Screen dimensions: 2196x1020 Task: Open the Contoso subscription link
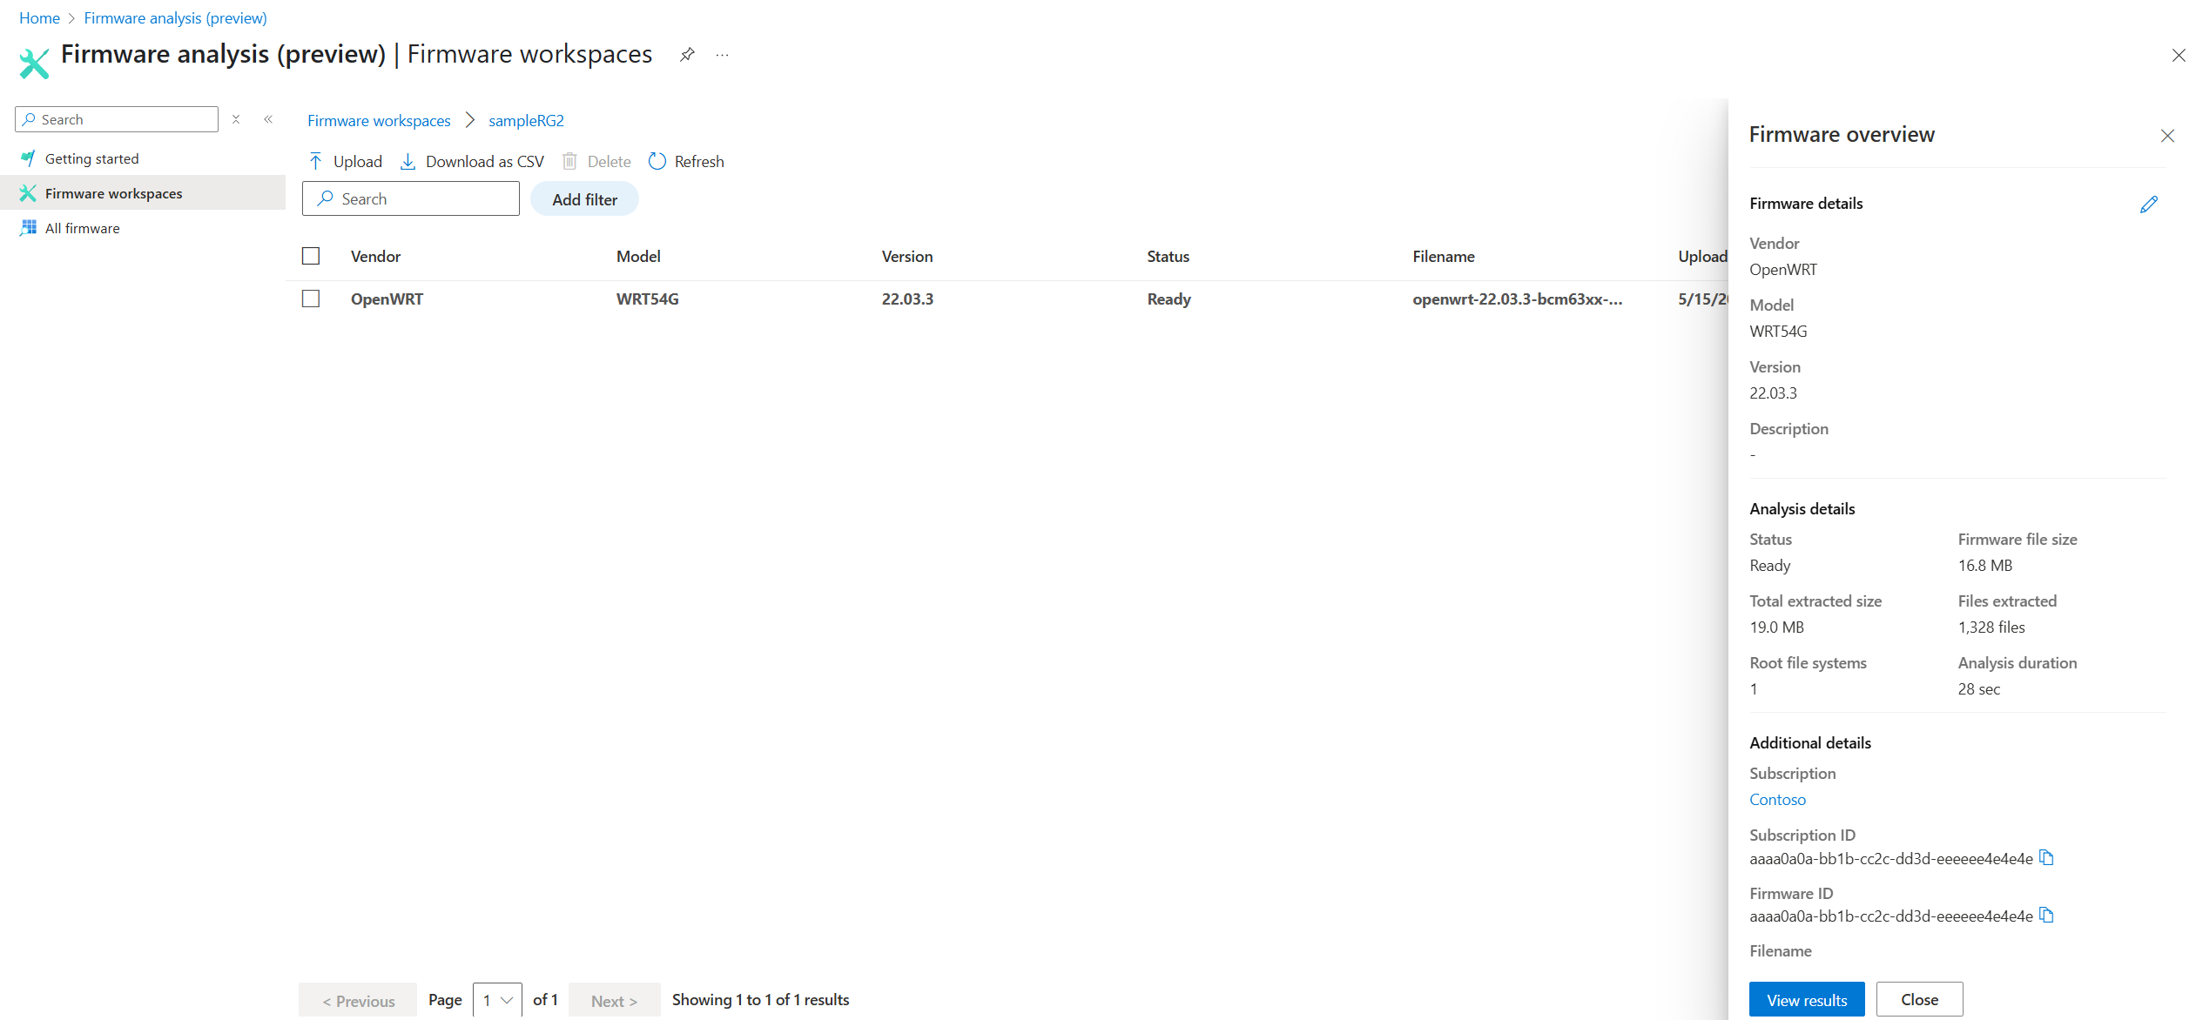coord(1777,800)
